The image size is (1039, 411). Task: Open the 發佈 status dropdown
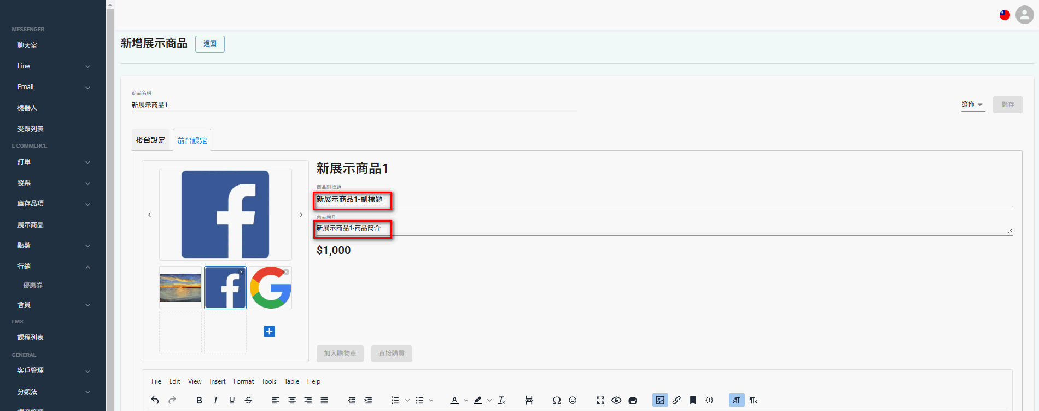973,105
